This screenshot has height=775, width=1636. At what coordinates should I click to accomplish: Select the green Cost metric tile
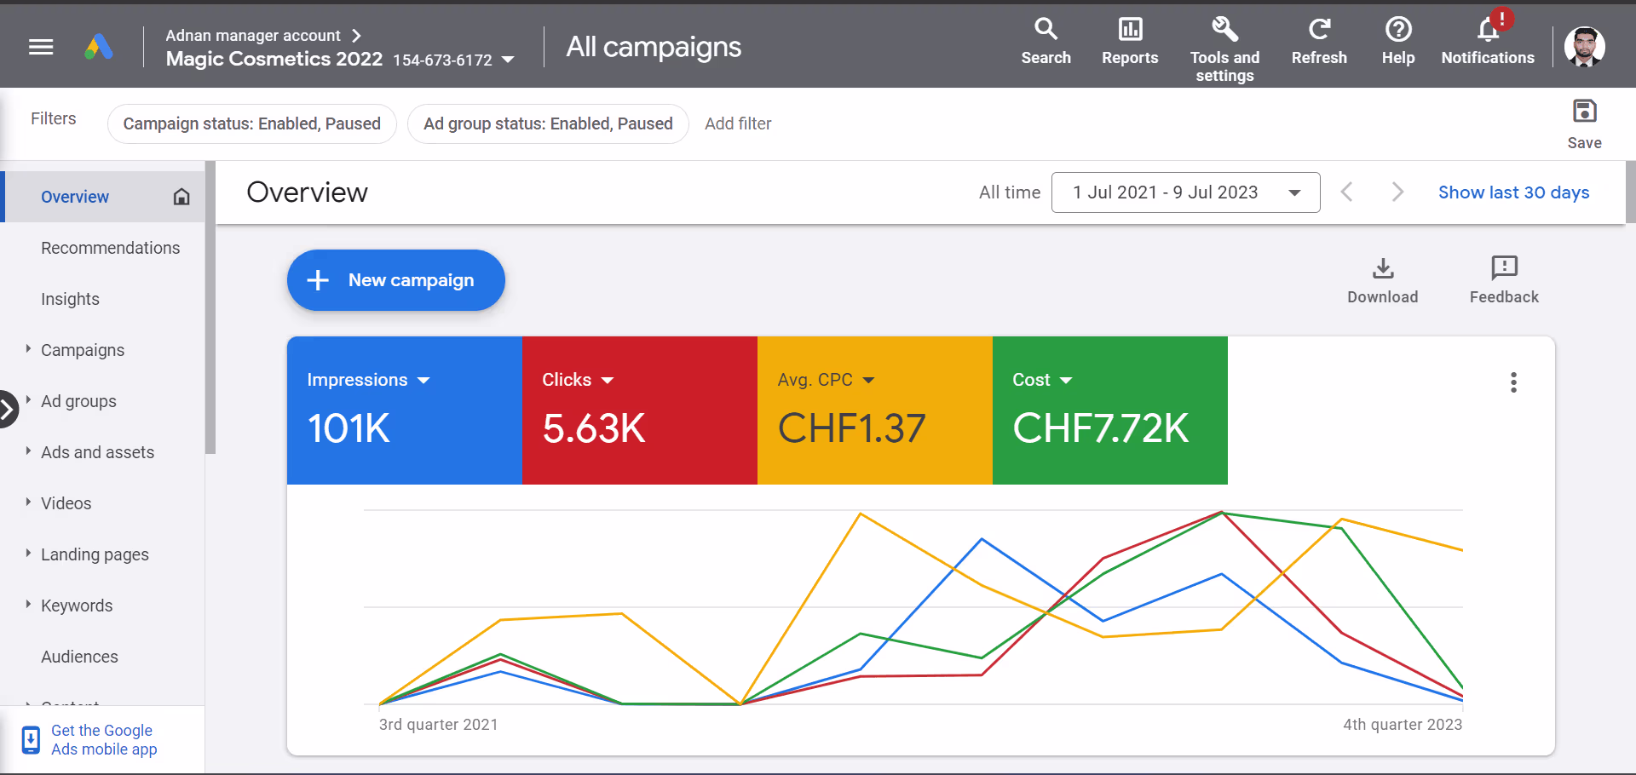click(x=1109, y=426)
